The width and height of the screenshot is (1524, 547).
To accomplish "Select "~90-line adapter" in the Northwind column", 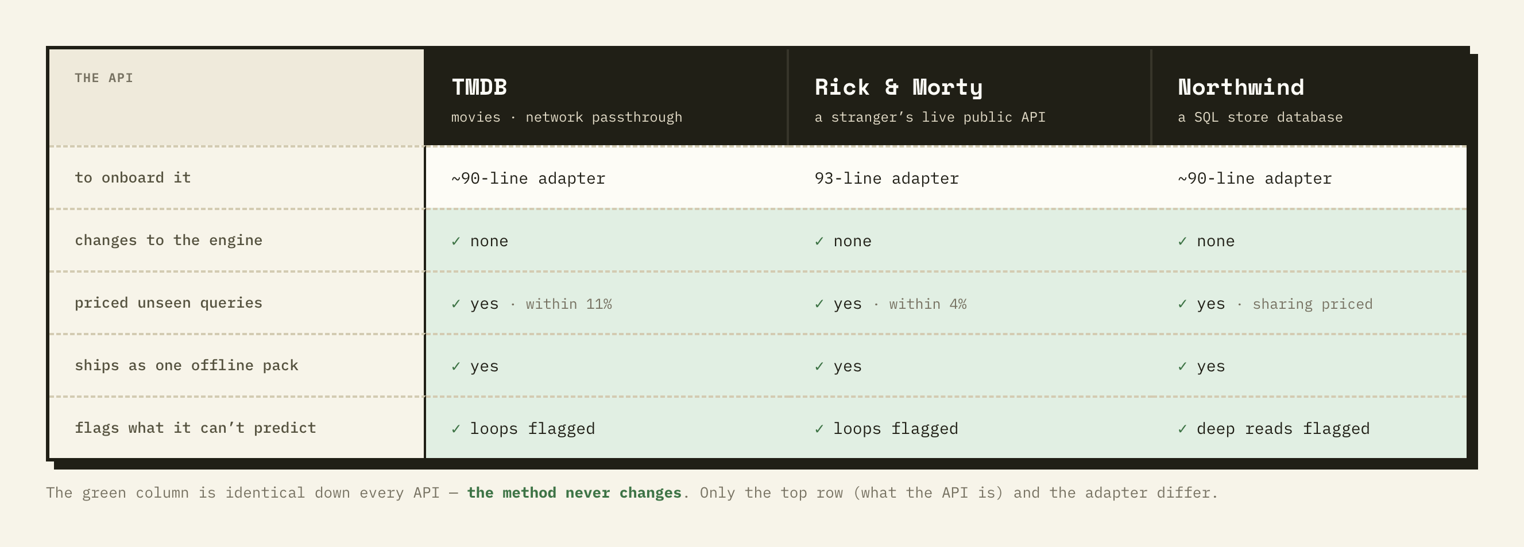I will [x=1255, y=179].
